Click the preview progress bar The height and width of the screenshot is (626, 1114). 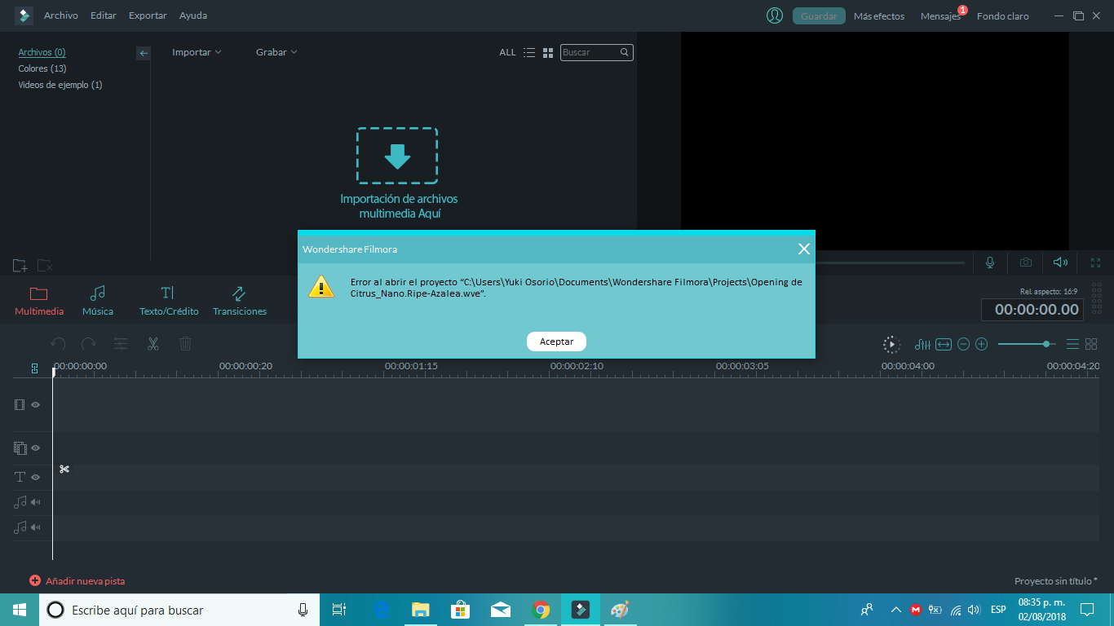click(x=890, y=262)
